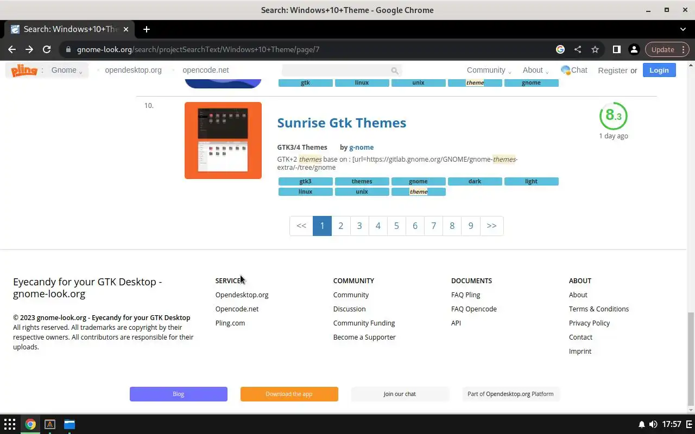This screenshot has width=695, height=434.
Task: Go to pagination page 5
Action: point(396,226)
